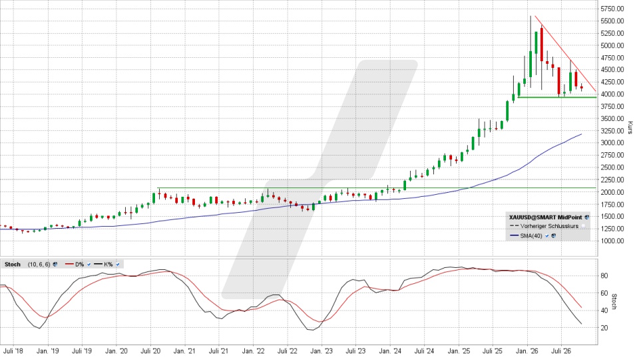Click the green support line near 4000
The height and width of the screenshot is (359, 639).
pyautogui.click(x=557, y=97)
